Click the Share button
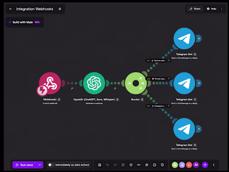This screenshot has height=172, width=229. (195, 9)
